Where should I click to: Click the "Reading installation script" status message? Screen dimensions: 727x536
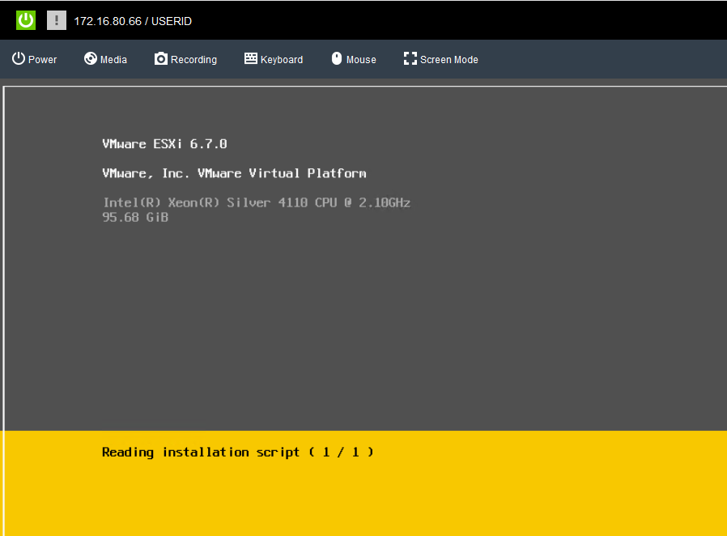tap(237, 452)
